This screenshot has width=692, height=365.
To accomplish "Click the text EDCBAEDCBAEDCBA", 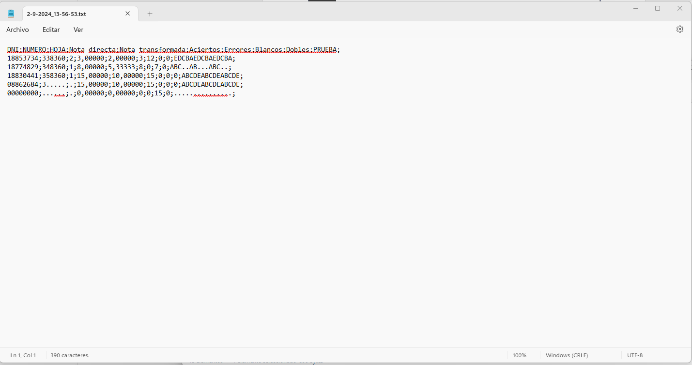I will [203, 58].
